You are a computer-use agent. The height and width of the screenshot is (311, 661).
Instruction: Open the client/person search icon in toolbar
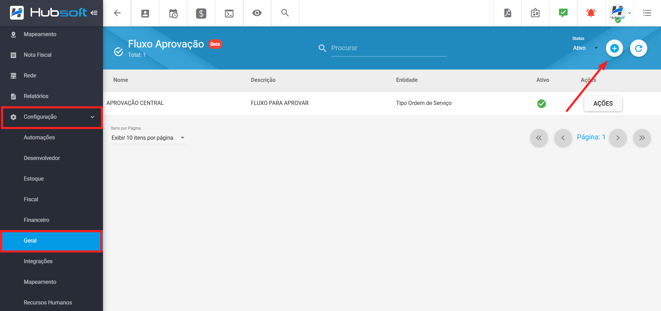pos(145,13)
